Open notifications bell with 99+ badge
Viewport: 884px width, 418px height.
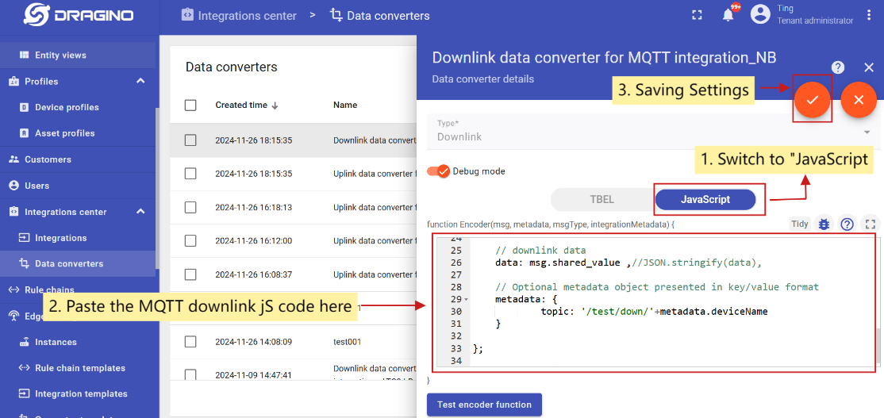pyautogui.click(x=728, y=15)
